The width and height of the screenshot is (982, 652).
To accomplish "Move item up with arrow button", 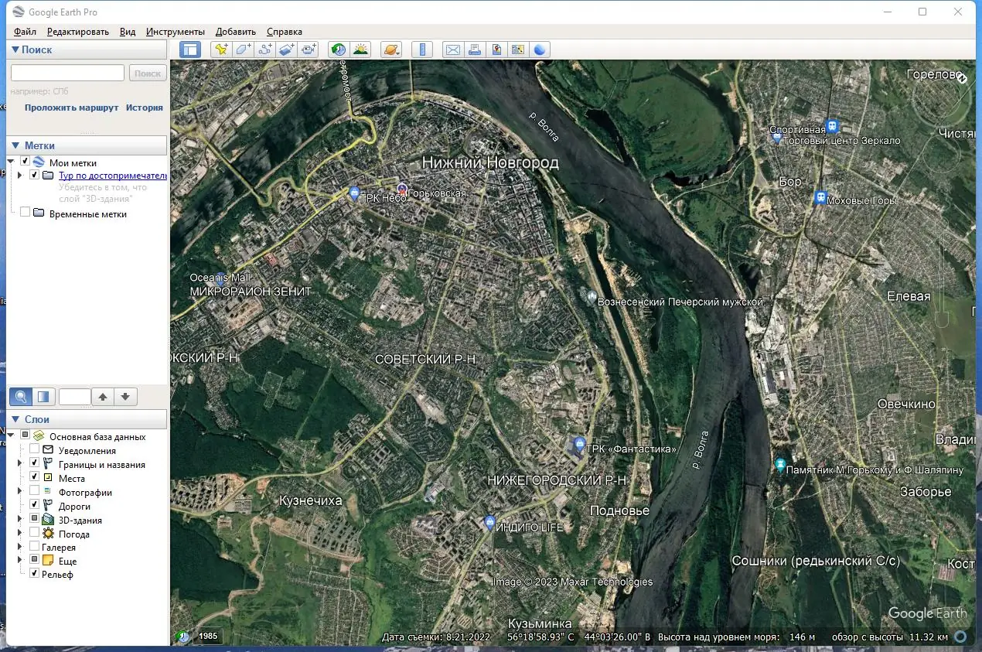I will coord(103,397).
